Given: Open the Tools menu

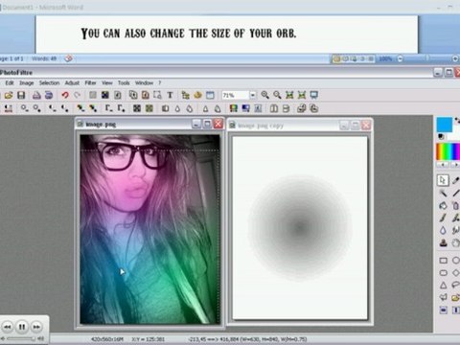Looking at the screenshot, I should (x=124, y=82).
